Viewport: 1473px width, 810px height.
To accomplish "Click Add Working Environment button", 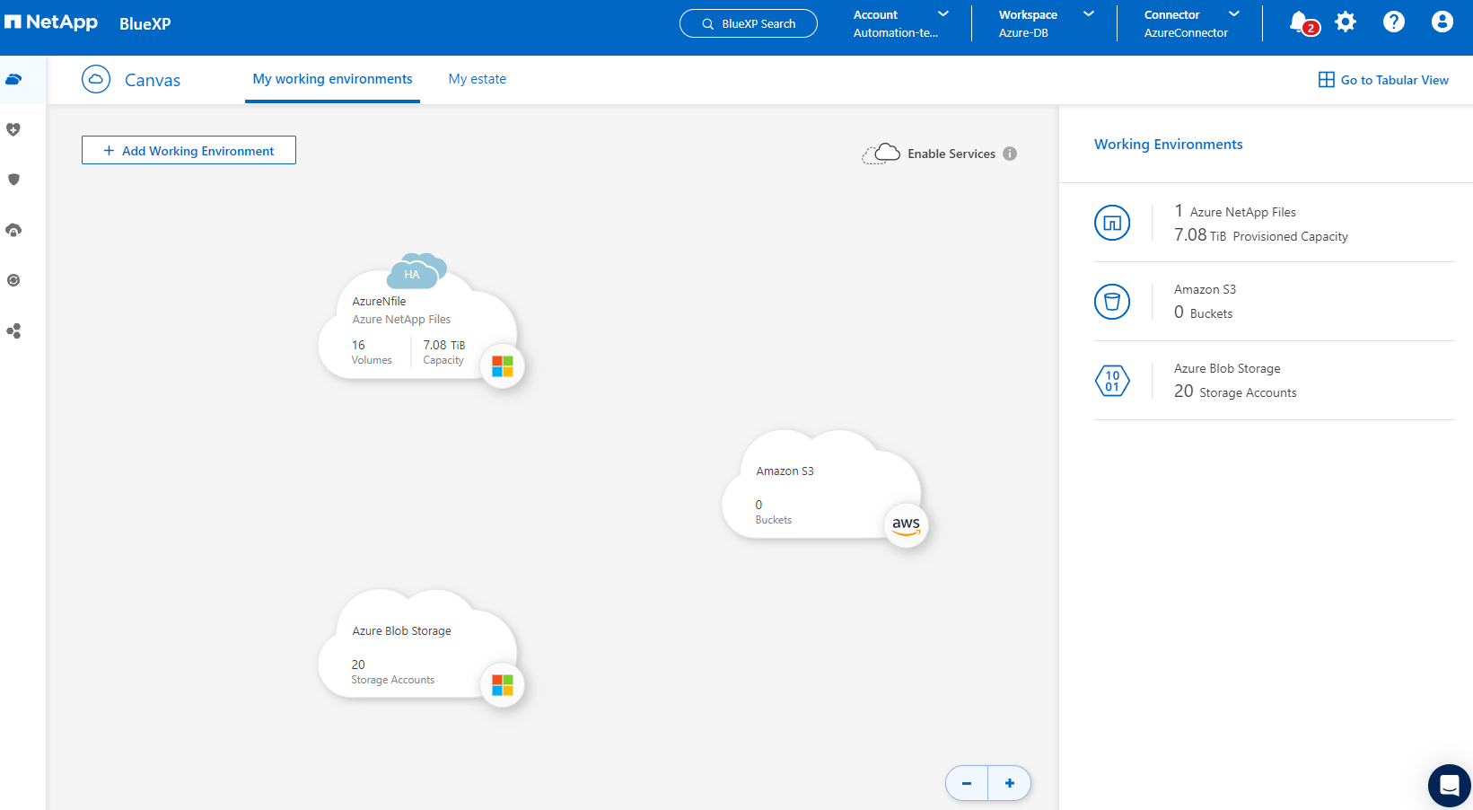I will 189,151.
